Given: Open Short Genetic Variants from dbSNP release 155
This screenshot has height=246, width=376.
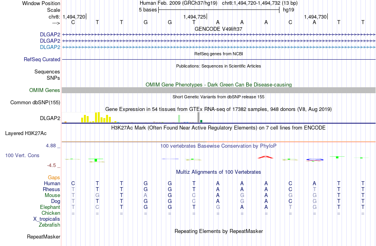Looking at the screenshot, I should (x=218, y=97).
